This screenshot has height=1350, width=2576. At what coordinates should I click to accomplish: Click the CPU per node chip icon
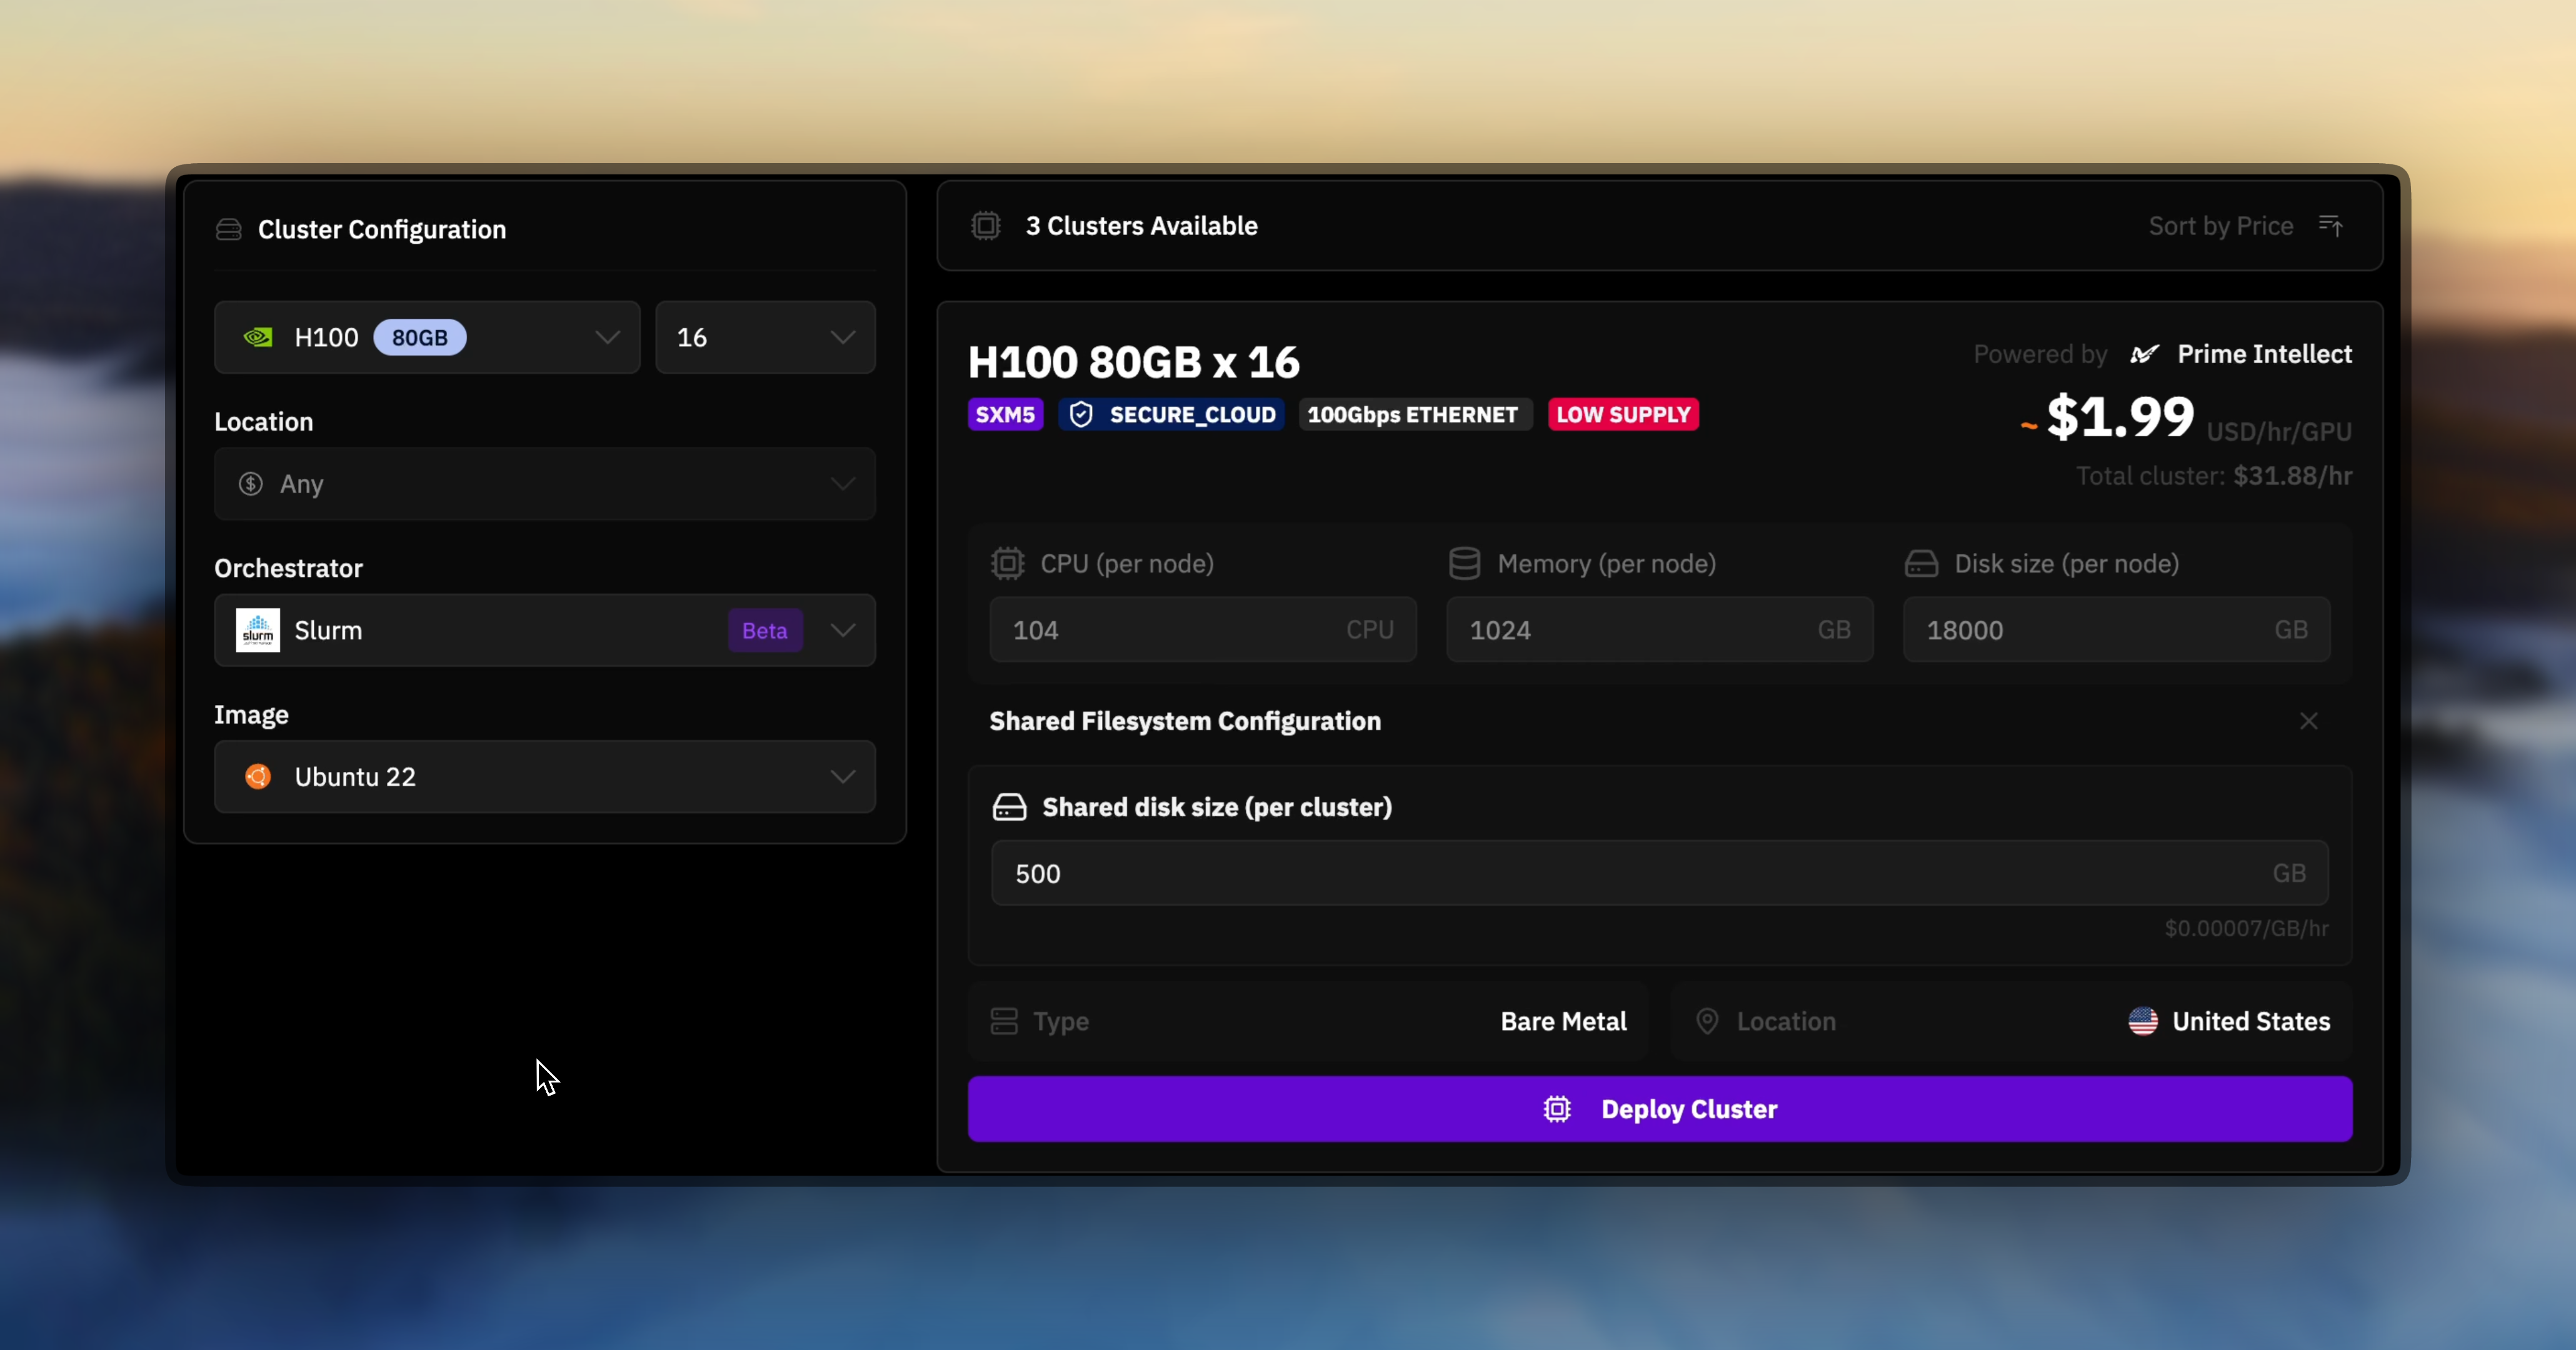pos(1008,564)
